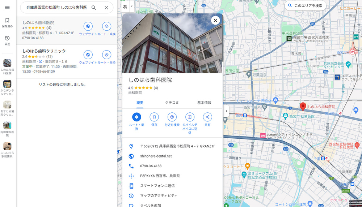Open the shinohara-dental.net website link
This screenshot has height=207, width=362.
(156, 156)
